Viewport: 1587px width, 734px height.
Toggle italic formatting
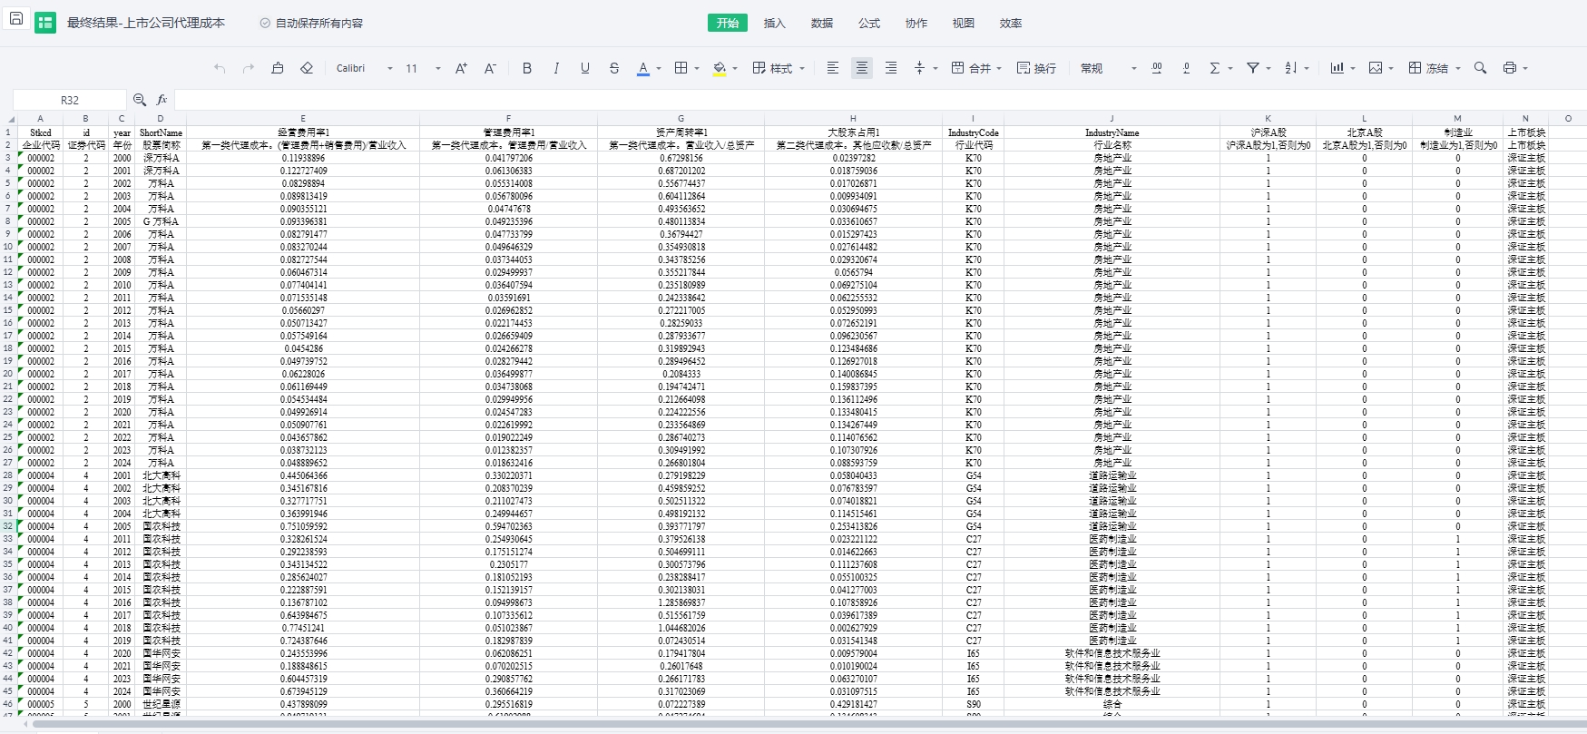pos(556,68)
